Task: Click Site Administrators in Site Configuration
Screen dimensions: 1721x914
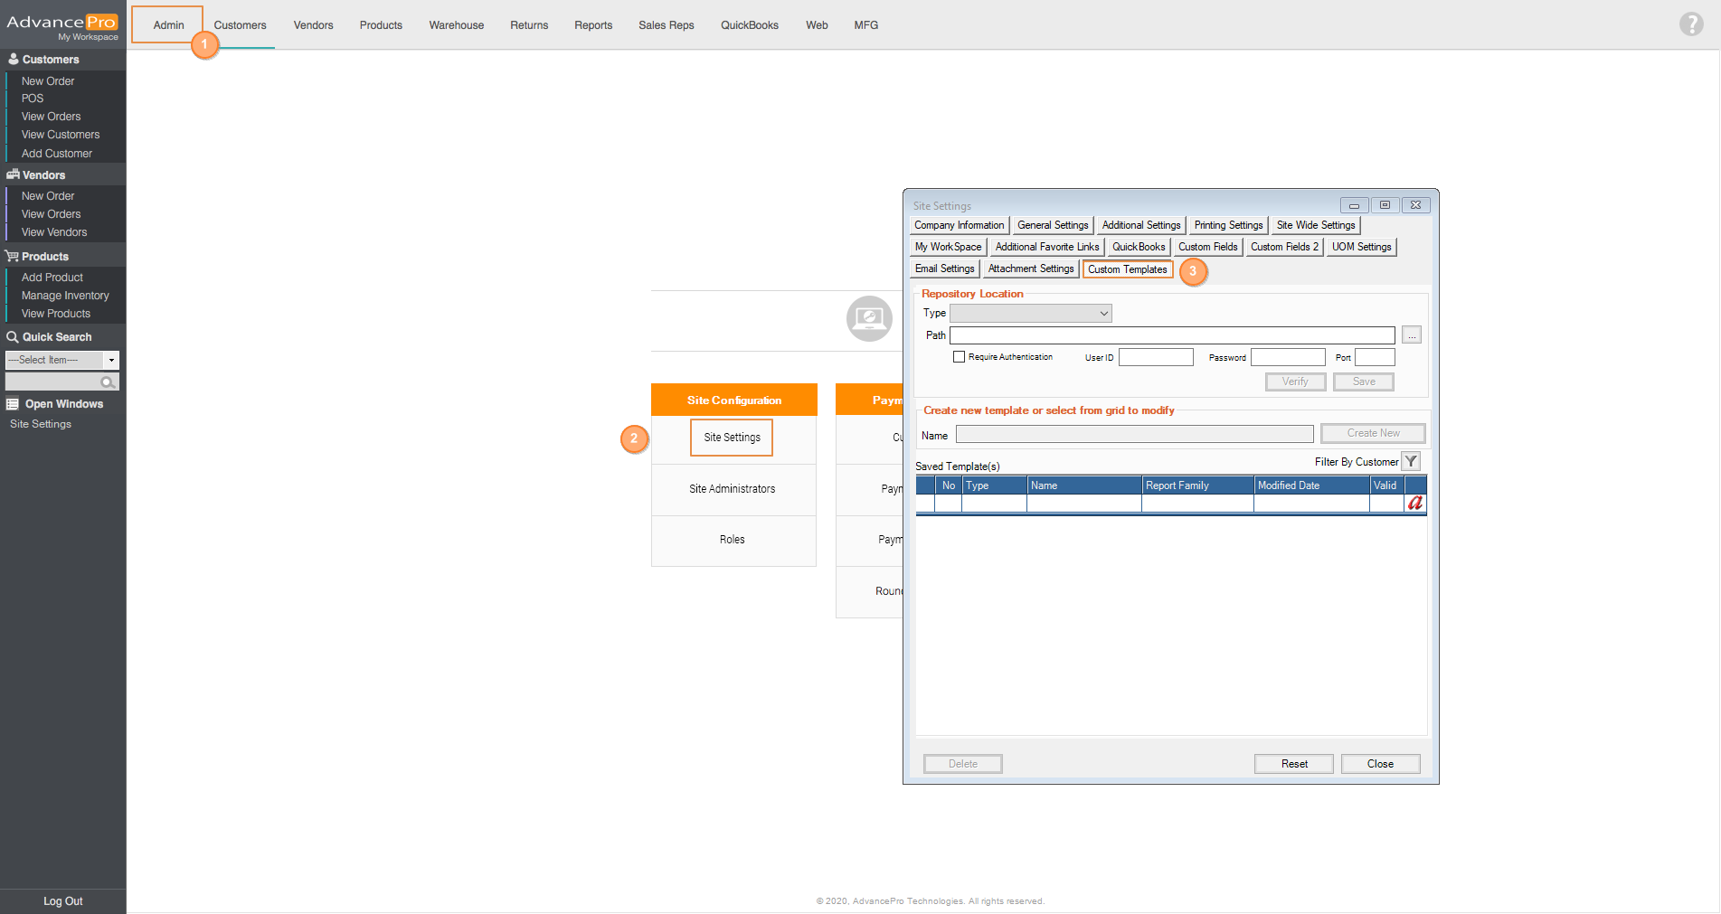Action: pyautogui.click(x=732, y=489)
